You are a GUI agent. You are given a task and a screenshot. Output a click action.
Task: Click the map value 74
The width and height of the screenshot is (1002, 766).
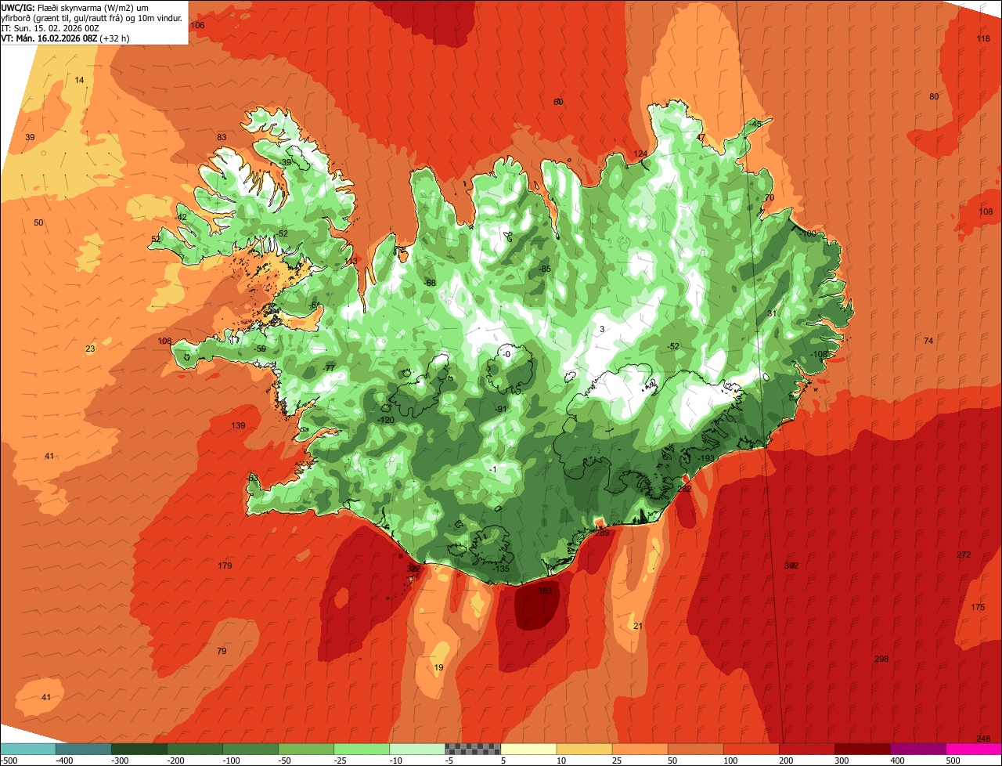click(x=928, y=341)
